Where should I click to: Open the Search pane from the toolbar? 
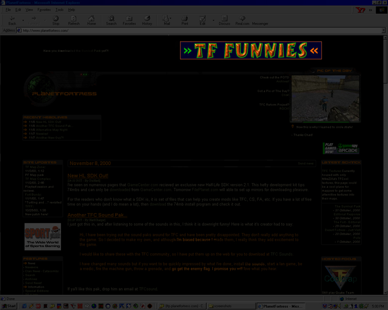tap(111, 20)
